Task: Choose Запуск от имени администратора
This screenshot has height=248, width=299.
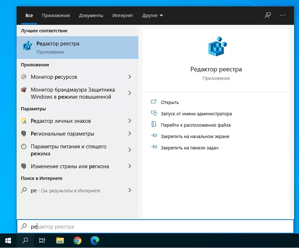Action: point(196,114)
